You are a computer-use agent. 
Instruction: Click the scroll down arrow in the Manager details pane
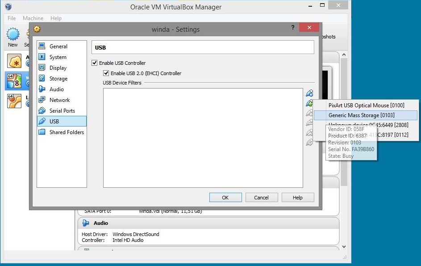(x=344, y=247)
